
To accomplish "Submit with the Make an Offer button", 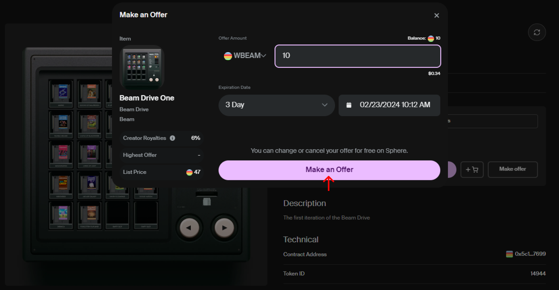I will [x=329, y=170].
